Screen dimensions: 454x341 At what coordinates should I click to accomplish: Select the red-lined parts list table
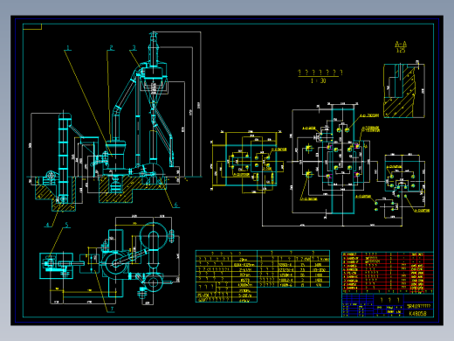pos(388,273)
